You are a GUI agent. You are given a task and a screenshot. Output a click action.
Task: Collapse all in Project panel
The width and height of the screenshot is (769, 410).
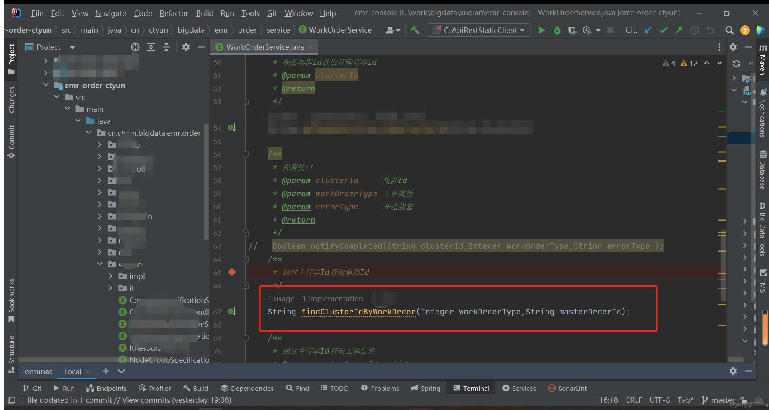tap(166, 47)
